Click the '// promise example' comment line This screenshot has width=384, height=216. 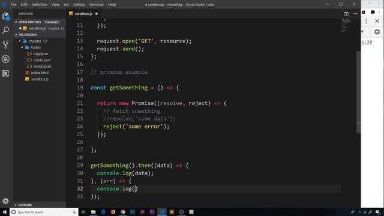[x=119, y=72]
